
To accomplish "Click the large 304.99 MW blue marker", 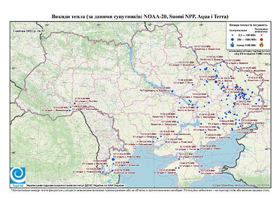I will [113, 159].
